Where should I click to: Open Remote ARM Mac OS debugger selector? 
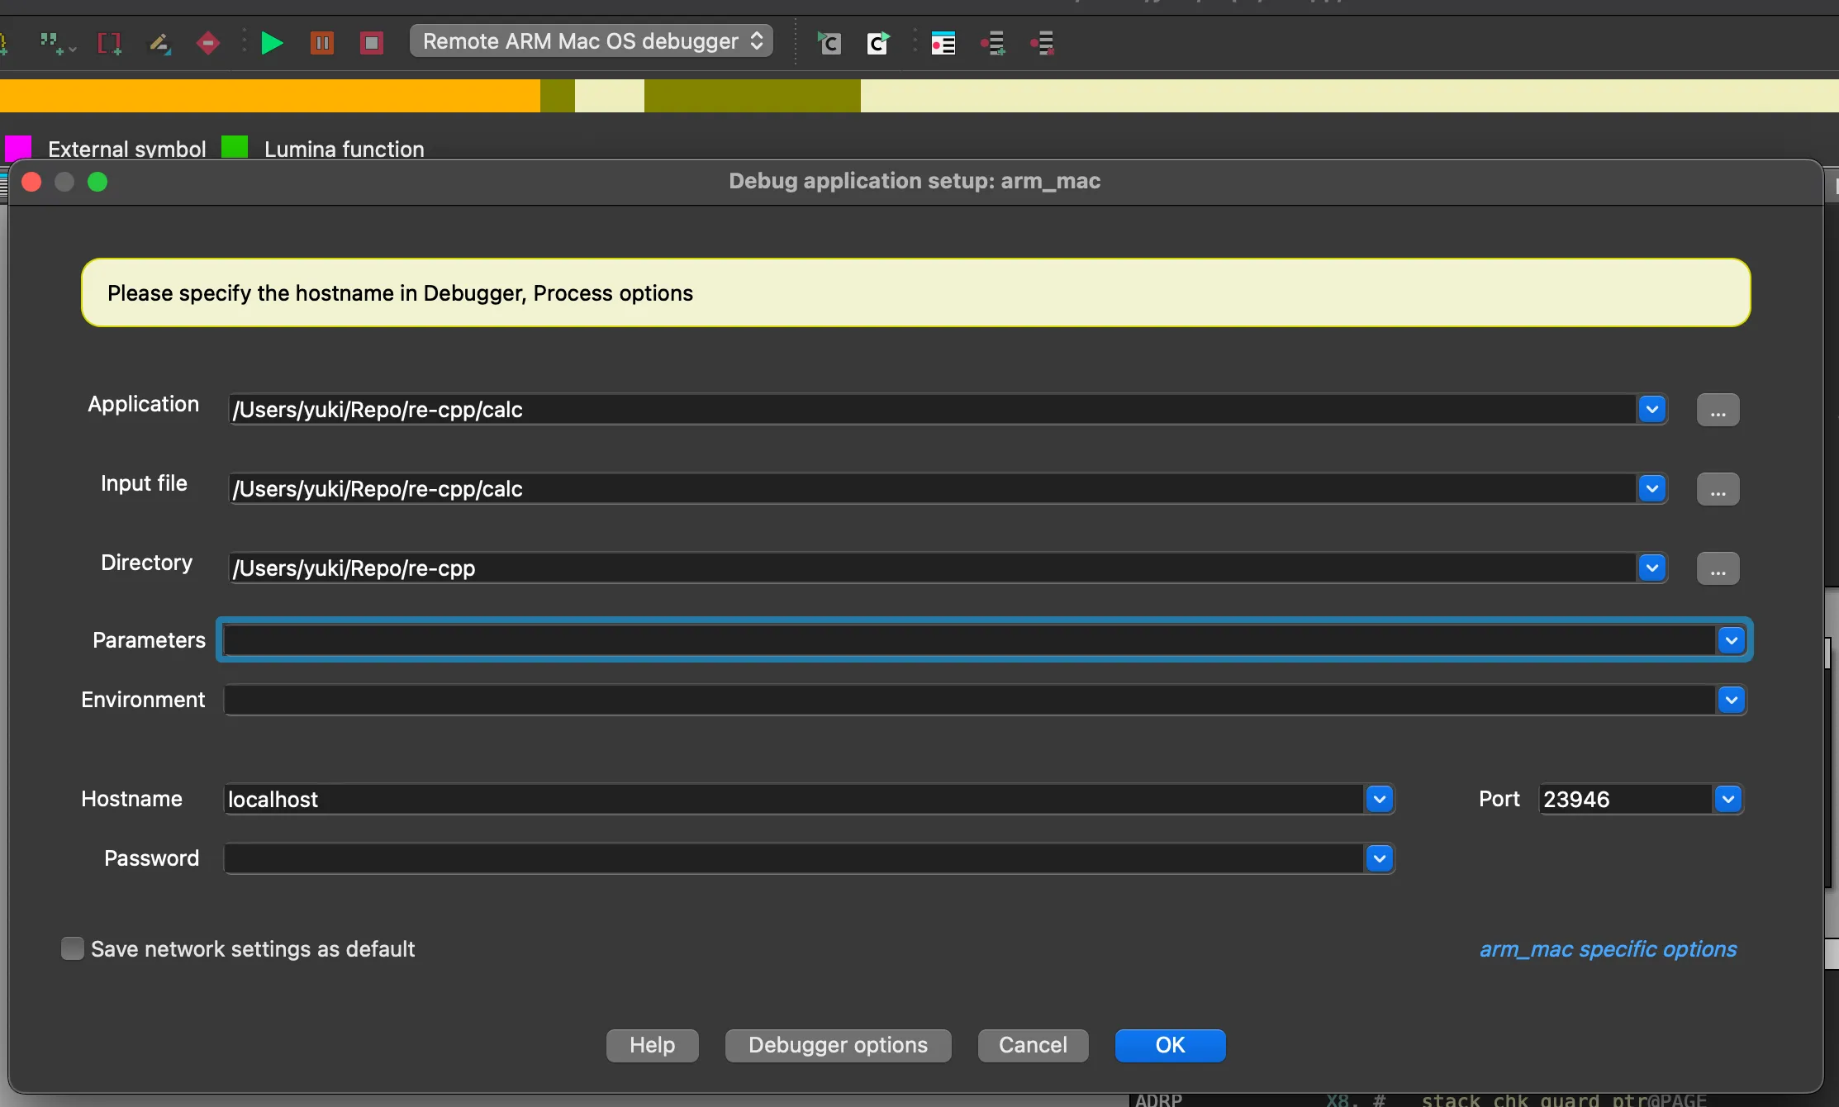pos(592,41)
